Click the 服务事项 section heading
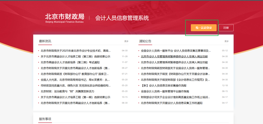 (45, 119)
